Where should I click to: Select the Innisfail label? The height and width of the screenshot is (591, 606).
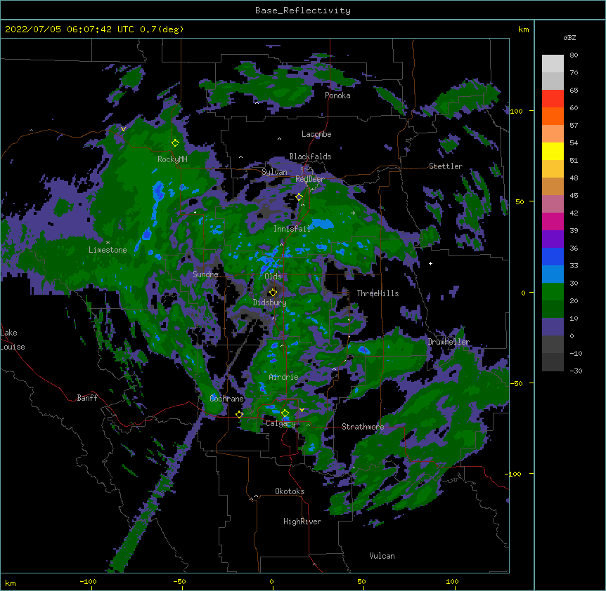[292, 229]
